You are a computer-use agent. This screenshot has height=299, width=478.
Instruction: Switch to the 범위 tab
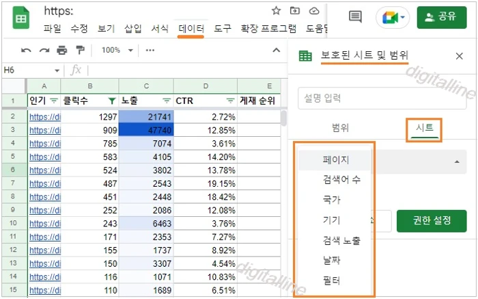click(341, 128)
